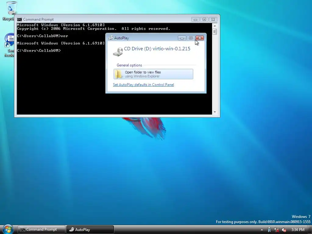Open Command Prompt system menu icon
Image resolution: width=312 pixels, height=234 pixels.
[x=19, y=19]
